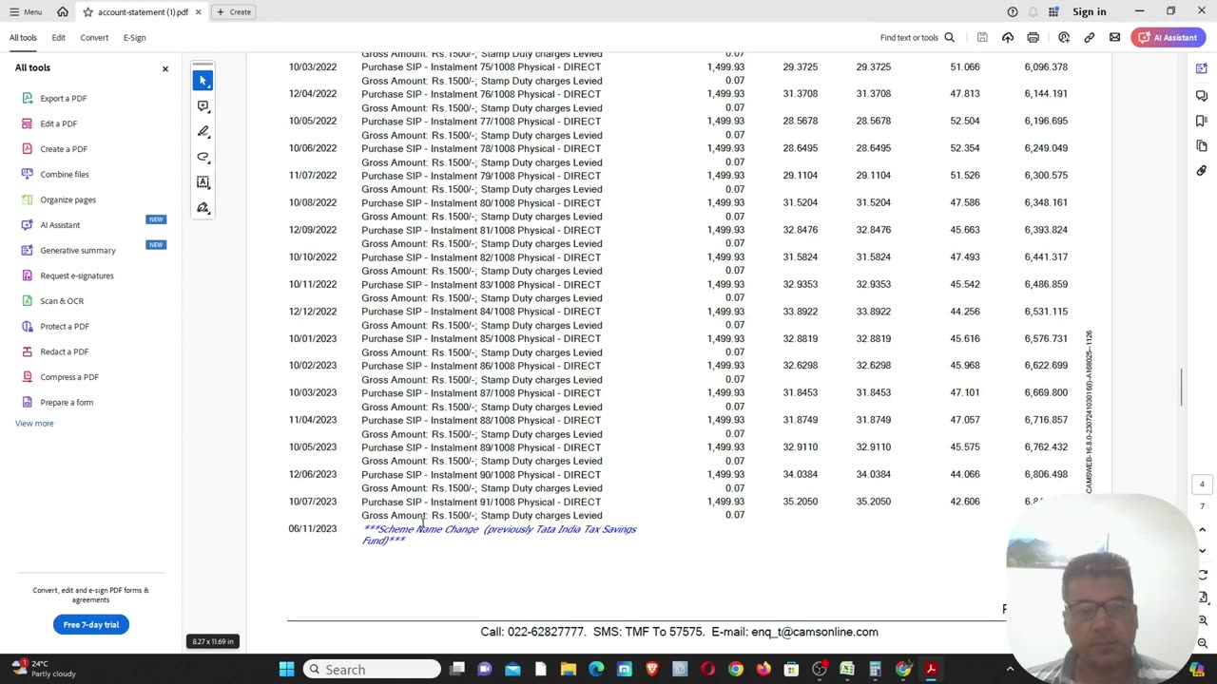Send document by email envelope icon
1217x684 pixels.
coord(1114,38)
